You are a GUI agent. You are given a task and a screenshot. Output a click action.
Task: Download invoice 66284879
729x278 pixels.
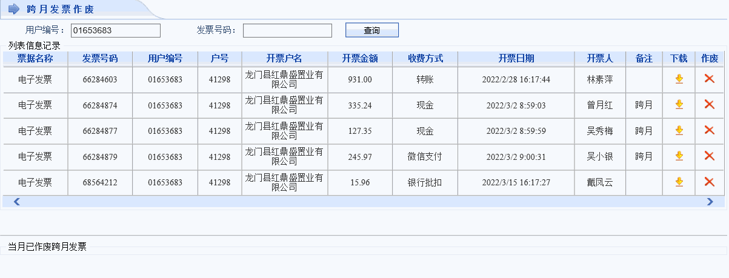[x=679, y=156]
